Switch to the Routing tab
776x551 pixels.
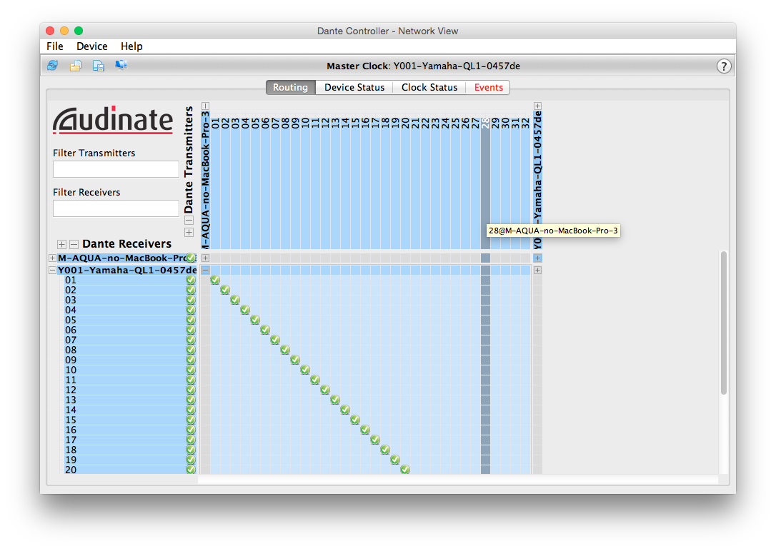pos(291,88)
